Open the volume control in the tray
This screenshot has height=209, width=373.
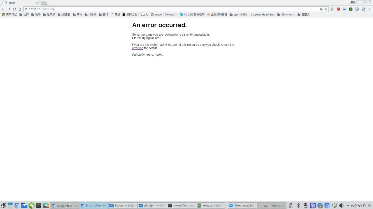[x=342, y=206]
